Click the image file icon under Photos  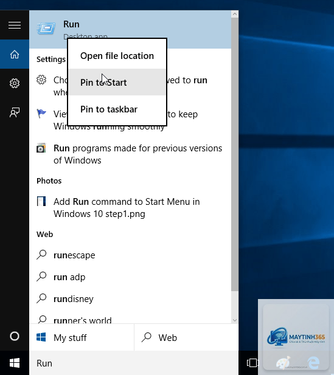tap(41, 201)
